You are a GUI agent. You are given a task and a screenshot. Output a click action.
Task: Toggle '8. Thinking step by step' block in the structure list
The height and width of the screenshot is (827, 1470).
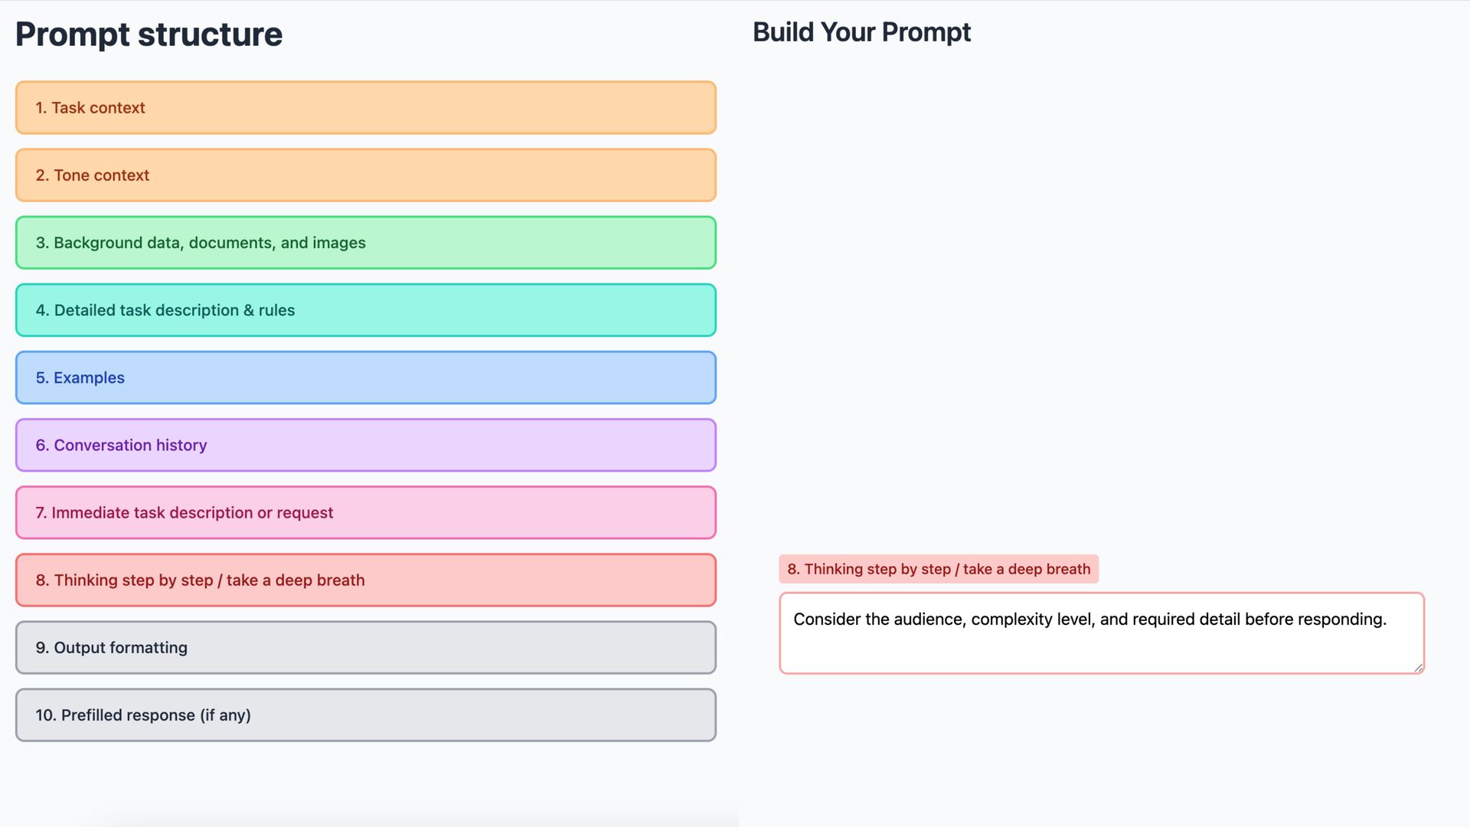click(x=366, y=580)
